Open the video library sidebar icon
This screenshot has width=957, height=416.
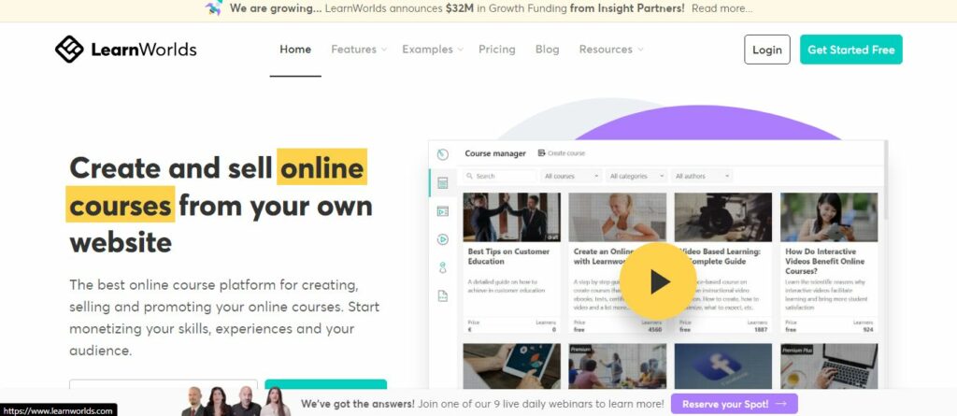point(443,211)
